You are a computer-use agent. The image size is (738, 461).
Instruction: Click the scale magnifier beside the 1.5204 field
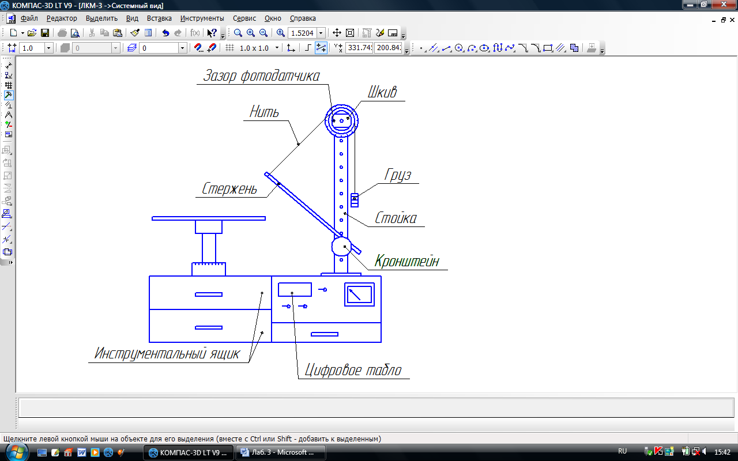[281, 33]
